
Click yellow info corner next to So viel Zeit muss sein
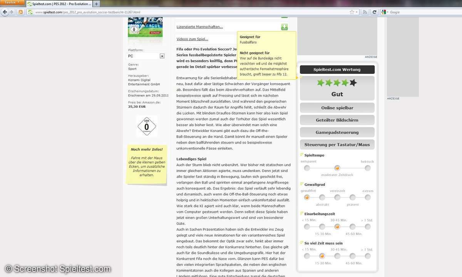pyautogui.click(x=302, y=242)
